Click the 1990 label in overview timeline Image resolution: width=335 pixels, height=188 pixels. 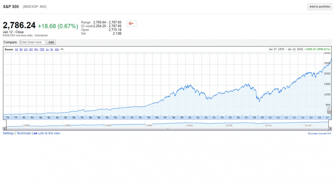pyautogui.click(x=108, y=125)
